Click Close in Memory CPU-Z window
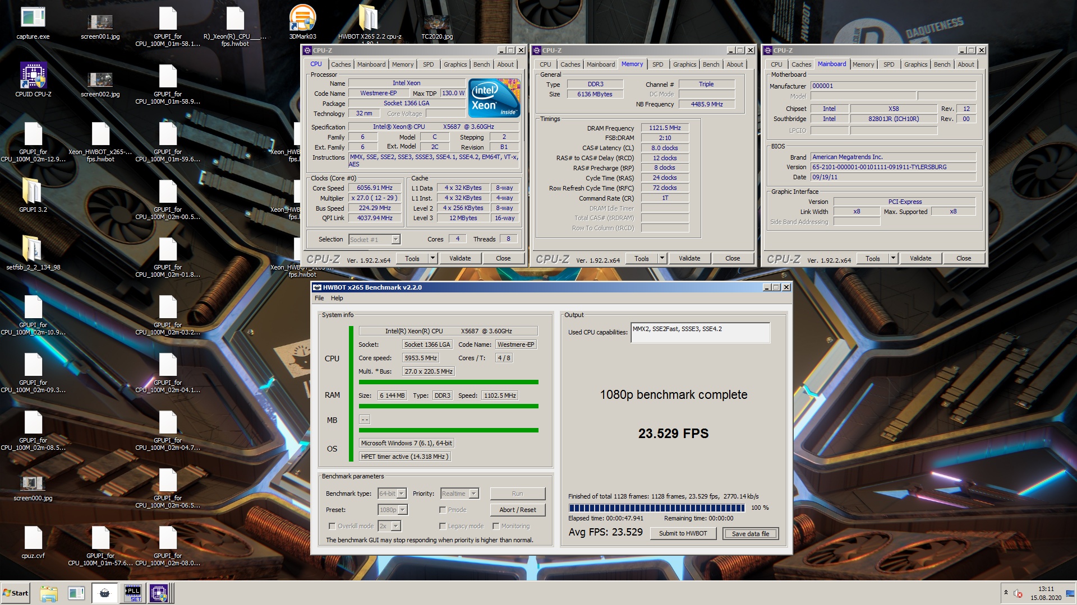This screenshot has width=1077, height=605. click(733, 258)
